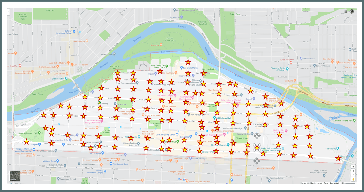
Task: Click the Google logo on the map
Action: [x=182, y=179]
